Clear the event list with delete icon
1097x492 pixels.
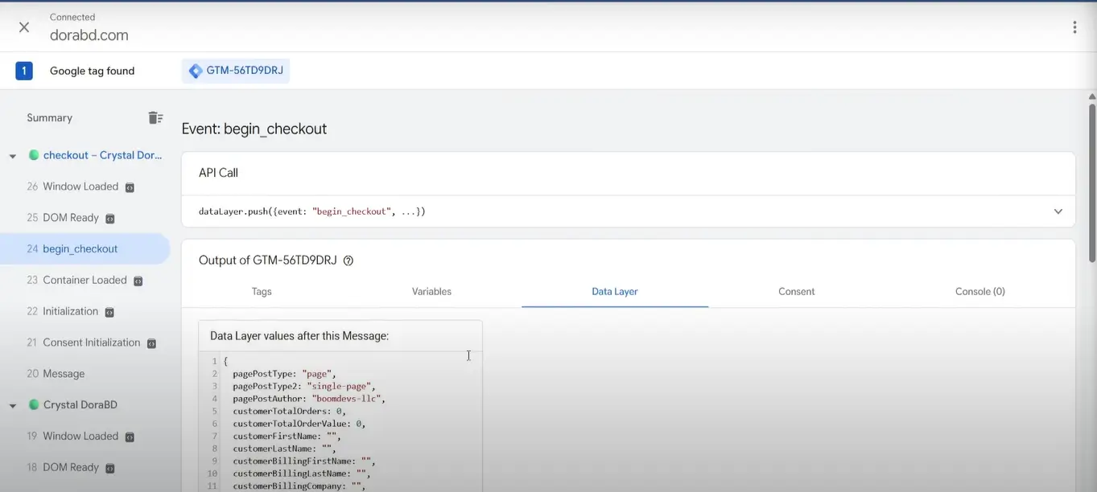(155, 118)
